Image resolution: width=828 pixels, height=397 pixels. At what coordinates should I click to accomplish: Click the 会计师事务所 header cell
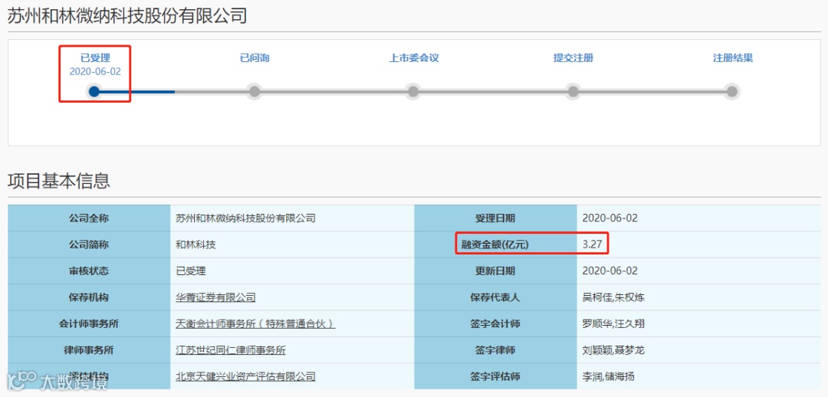pos(89,323)
